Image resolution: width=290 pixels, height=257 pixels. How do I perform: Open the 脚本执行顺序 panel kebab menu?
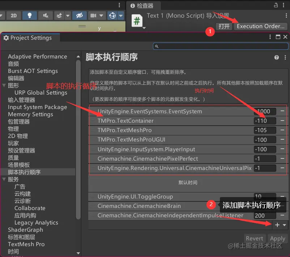(x=285, y=57)
